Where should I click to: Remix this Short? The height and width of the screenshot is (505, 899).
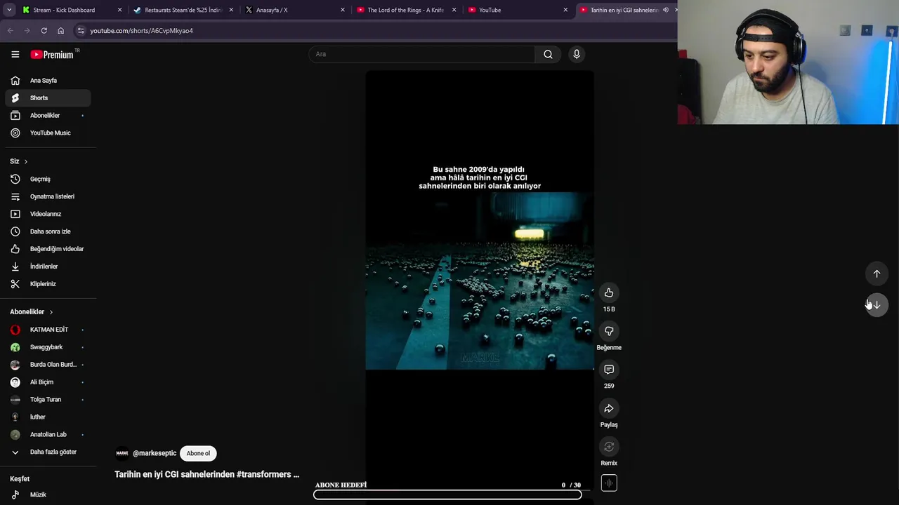tap(609, 447)
